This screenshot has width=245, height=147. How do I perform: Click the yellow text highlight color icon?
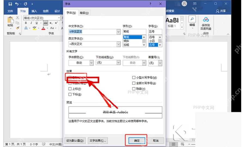[x=34, y=28]
